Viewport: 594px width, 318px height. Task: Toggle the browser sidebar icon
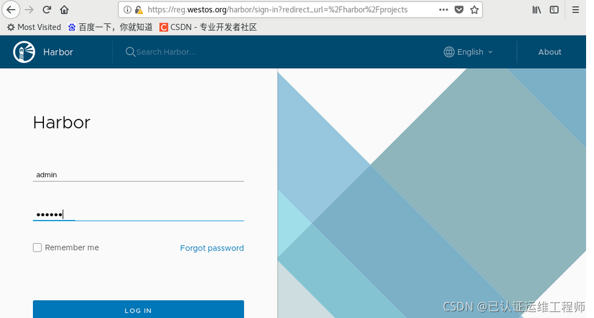554,10
